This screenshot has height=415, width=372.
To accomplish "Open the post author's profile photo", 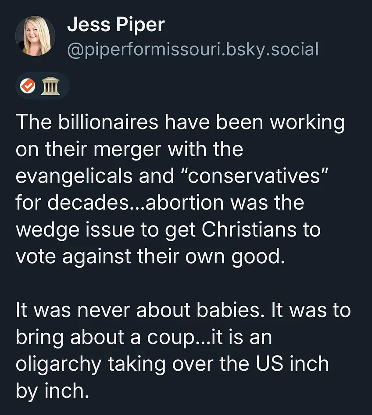I will coord(35,36).
